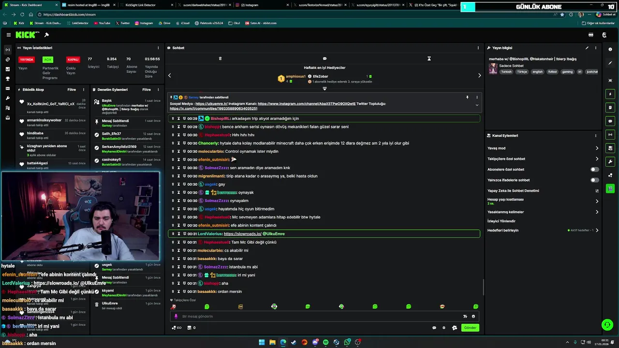Open the stream section in left sidebar
Viewport: 619px width, 348px height.
click(7, 50)
